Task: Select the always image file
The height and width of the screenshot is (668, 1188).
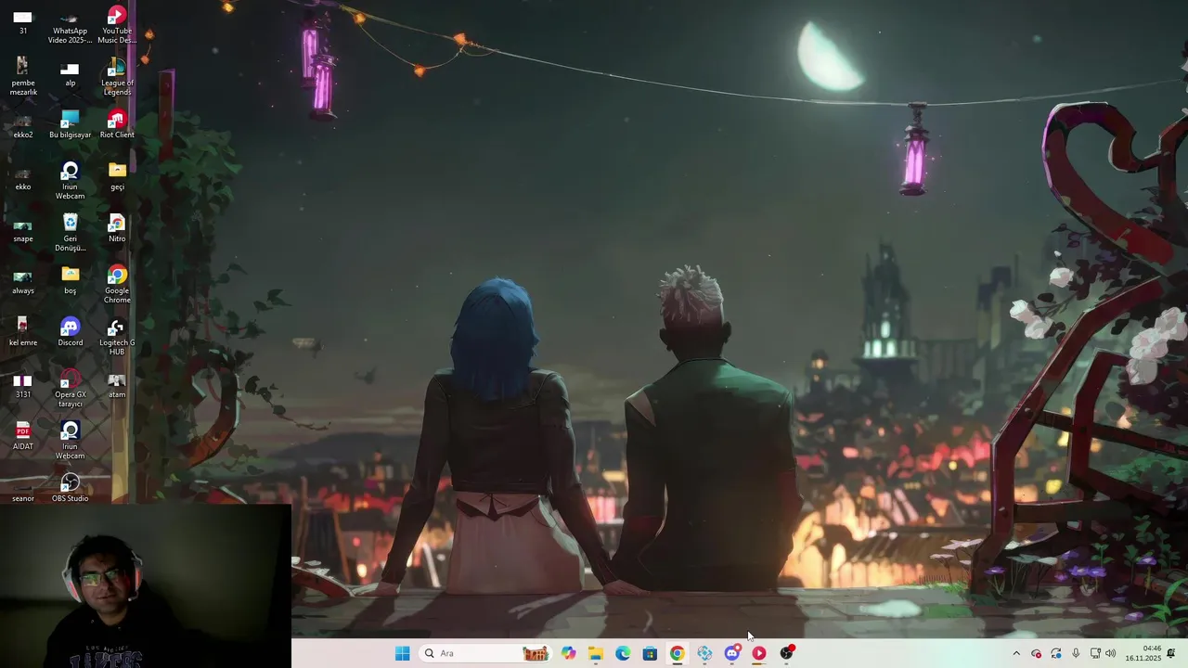Action: (23, 280)
